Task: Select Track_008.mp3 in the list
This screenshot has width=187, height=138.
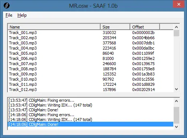Action: click(x=23, y=69)
